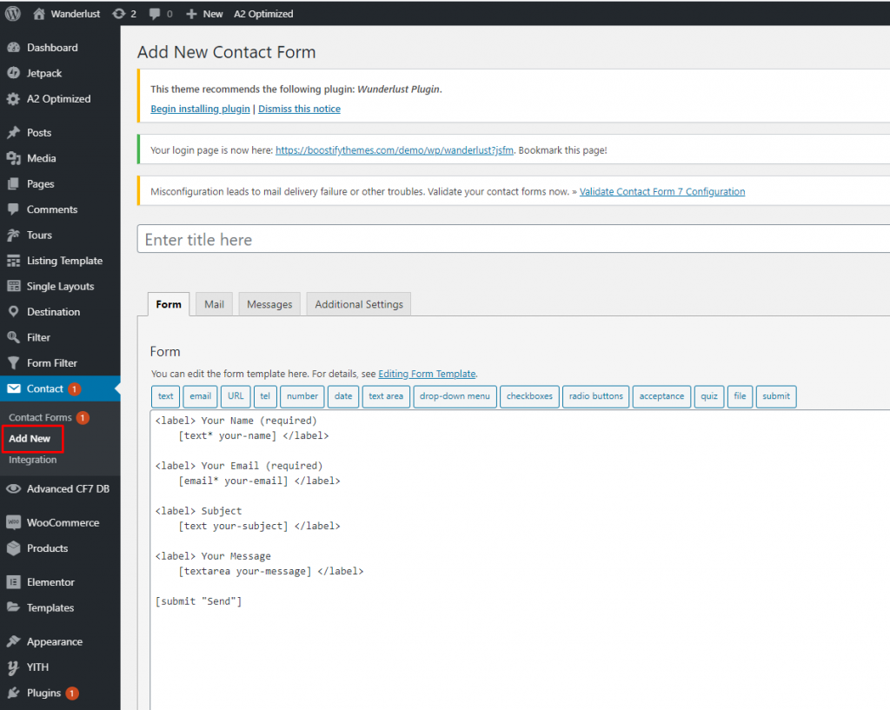Insert an acceptance tag
This screenshot has height=710, width=890.
(x=661, y=396)
